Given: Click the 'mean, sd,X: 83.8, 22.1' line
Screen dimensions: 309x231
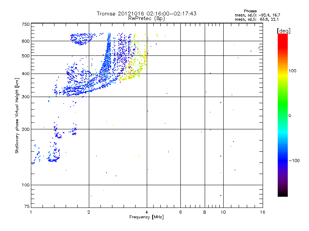Looking at the screenshot, I should [x=256, y=20].
